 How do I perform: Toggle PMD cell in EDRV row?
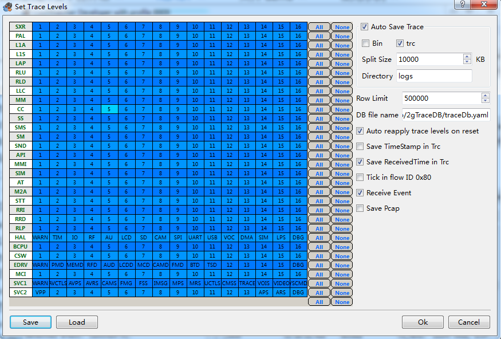(x=58, y=265)
